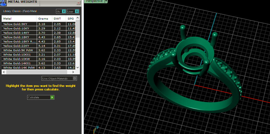Click the 3.70 grams value
This screenshot has width=270, height=134.
point(41,33)
